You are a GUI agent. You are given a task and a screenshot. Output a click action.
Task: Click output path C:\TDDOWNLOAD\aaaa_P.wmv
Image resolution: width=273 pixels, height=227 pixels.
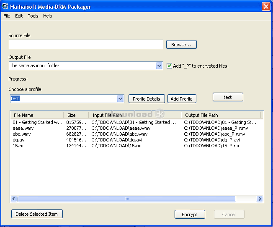coord(216,128)
